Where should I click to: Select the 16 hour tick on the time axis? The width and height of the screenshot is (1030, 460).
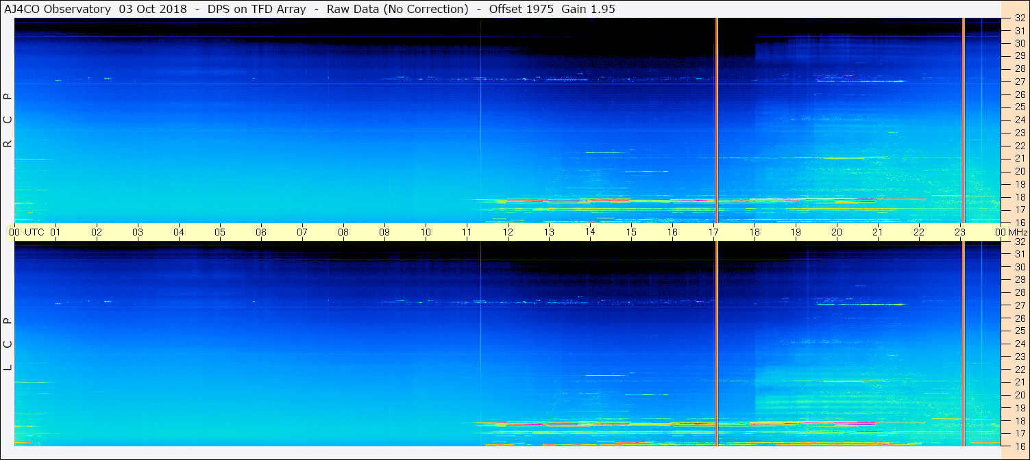point(672,232)
